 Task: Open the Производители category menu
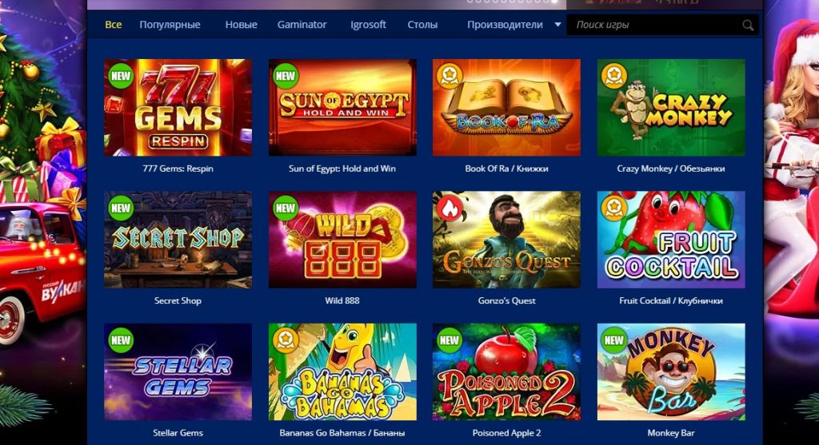[505, 25]
